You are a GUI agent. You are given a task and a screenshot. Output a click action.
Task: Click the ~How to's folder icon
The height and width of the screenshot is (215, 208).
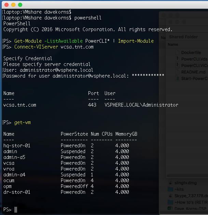[x=170, y=202]
